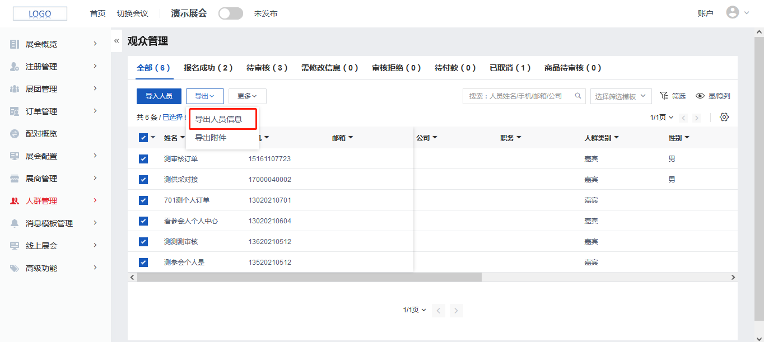Open the top 1/1页 page dropdown
764x342 pixels.
click(661, 118)
